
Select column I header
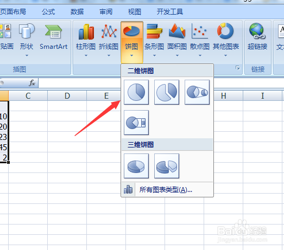tap(263, 95)
